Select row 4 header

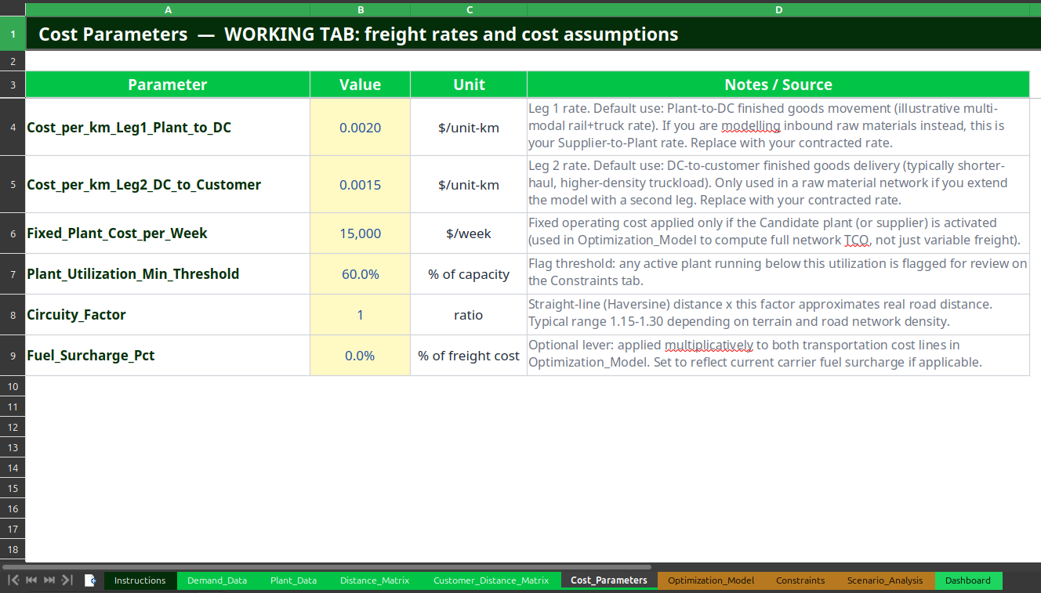[x=13, y=127]
